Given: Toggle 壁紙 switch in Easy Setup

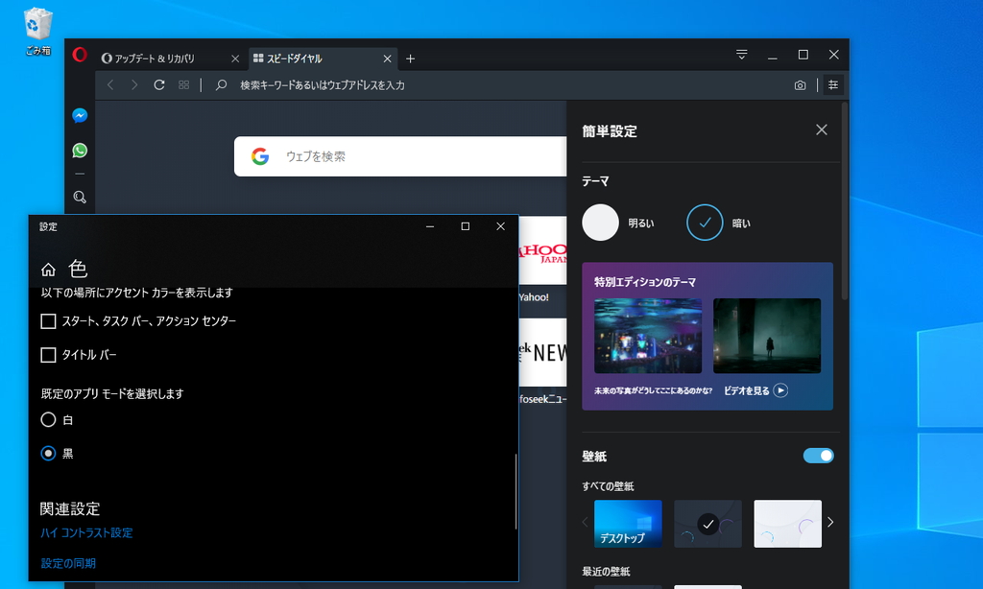Looking at the screenshot, I should pos(818,456).
